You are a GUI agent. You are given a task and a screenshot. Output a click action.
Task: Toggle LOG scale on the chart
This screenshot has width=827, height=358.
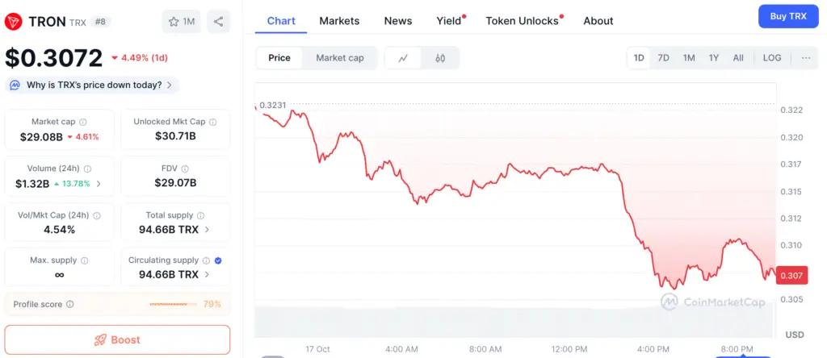point(772,58)
